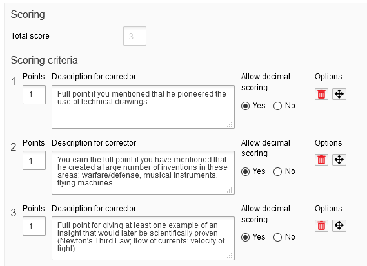
Task: Click the move handle for criterion 2
Action: click(339, 160)
